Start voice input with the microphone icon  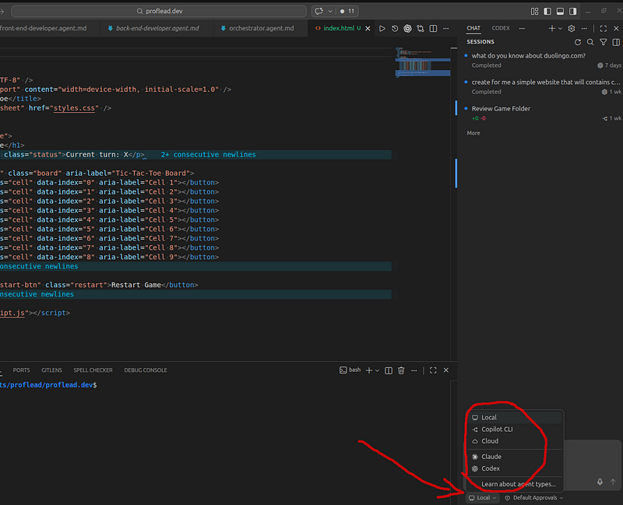600,482
